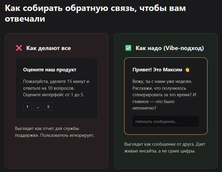Click the "Как надо (Vibe-подход)" heading
This screenshot has width=222, height=172.
click(x=170, y=48)
